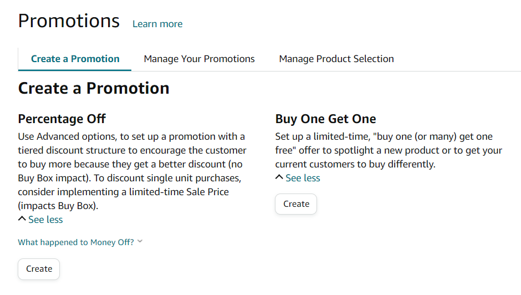The height and width of the screenshot is (295, 521).
Task: Click the Promotions page title
Action: [69, 21]
